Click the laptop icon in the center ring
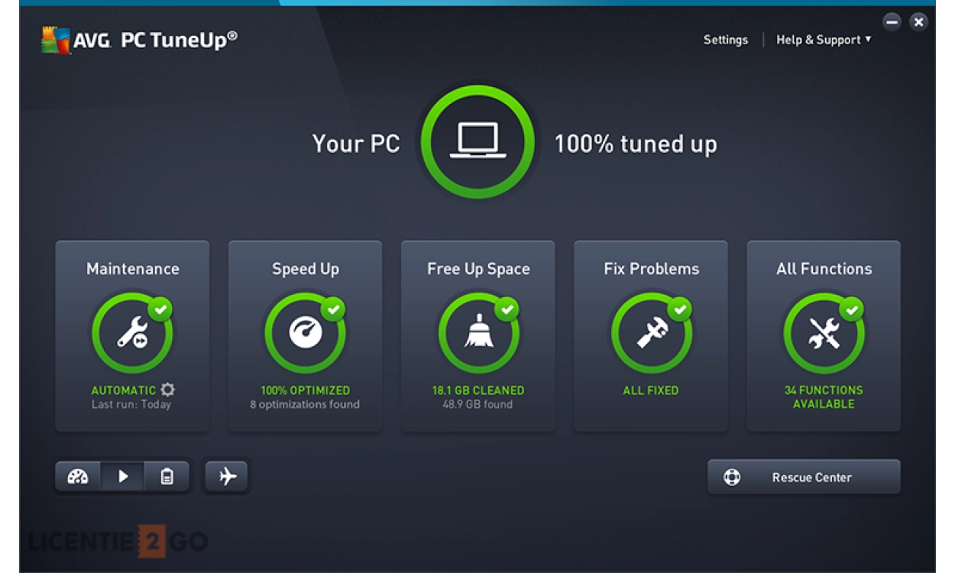Image resolution: width=955 pixels, height=573 pixels. [x=477, y=142]
